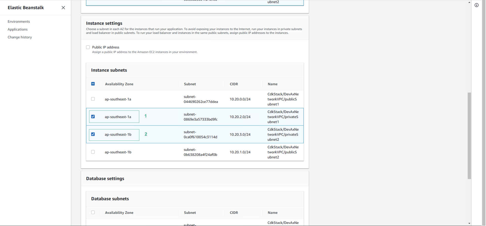The image size is (486, 226).
Task: Check the publicSubnet2 10.20.1.0/24 row checkbox
Action: [93, 152]
